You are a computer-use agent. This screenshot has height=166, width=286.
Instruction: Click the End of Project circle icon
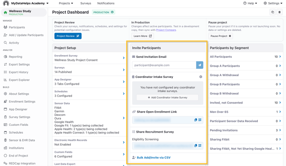pos(5,156)
